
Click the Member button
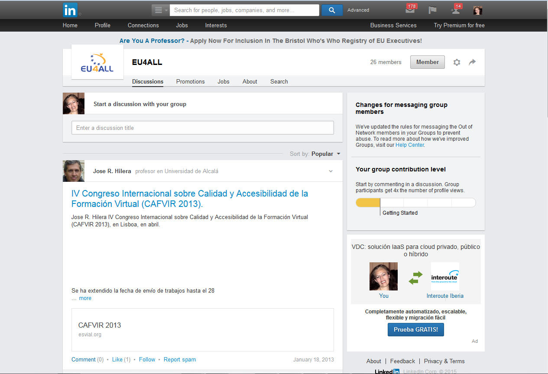(x=428, y=62)
